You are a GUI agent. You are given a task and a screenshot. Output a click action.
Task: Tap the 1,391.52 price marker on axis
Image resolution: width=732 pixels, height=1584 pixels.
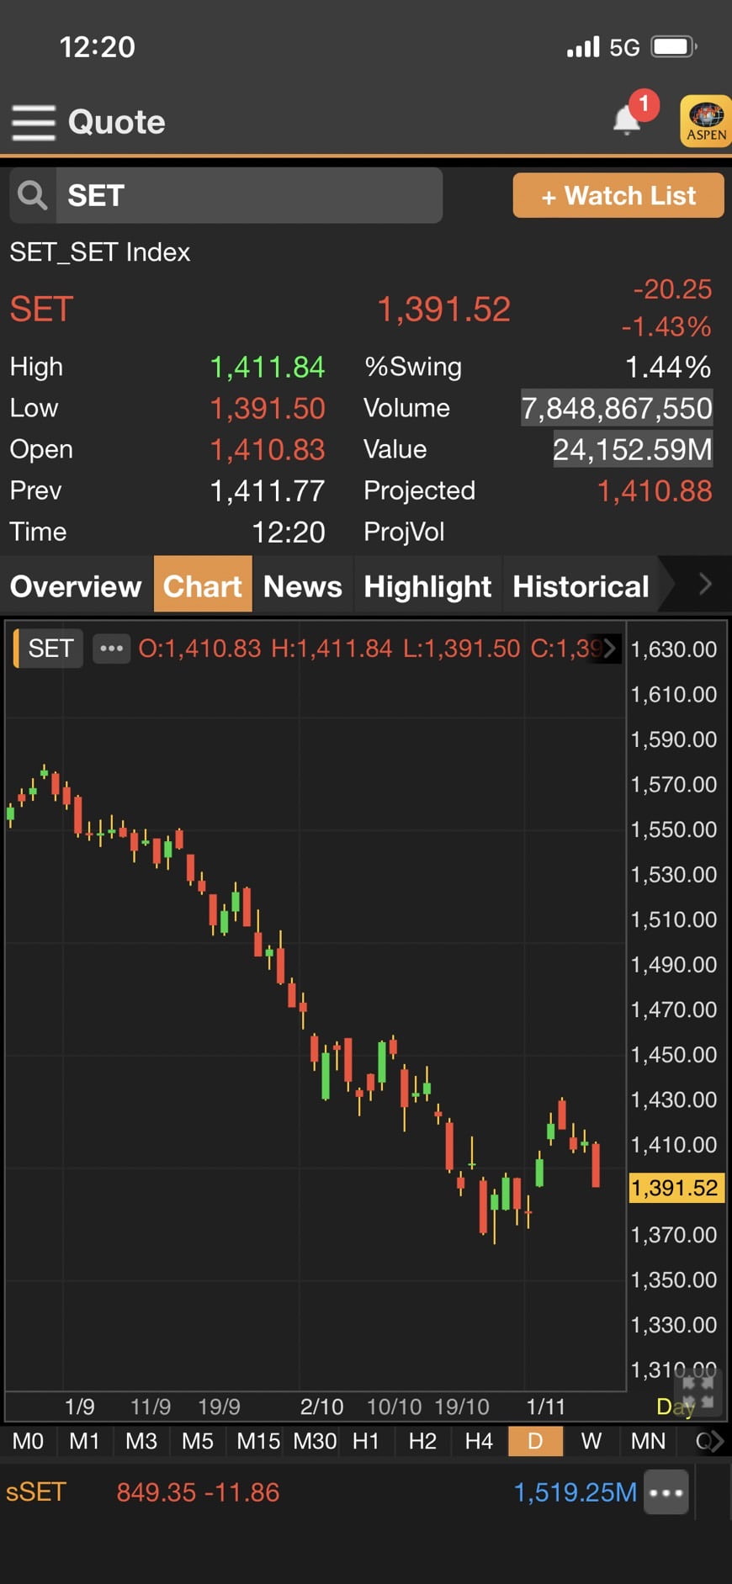(675, 1188)
